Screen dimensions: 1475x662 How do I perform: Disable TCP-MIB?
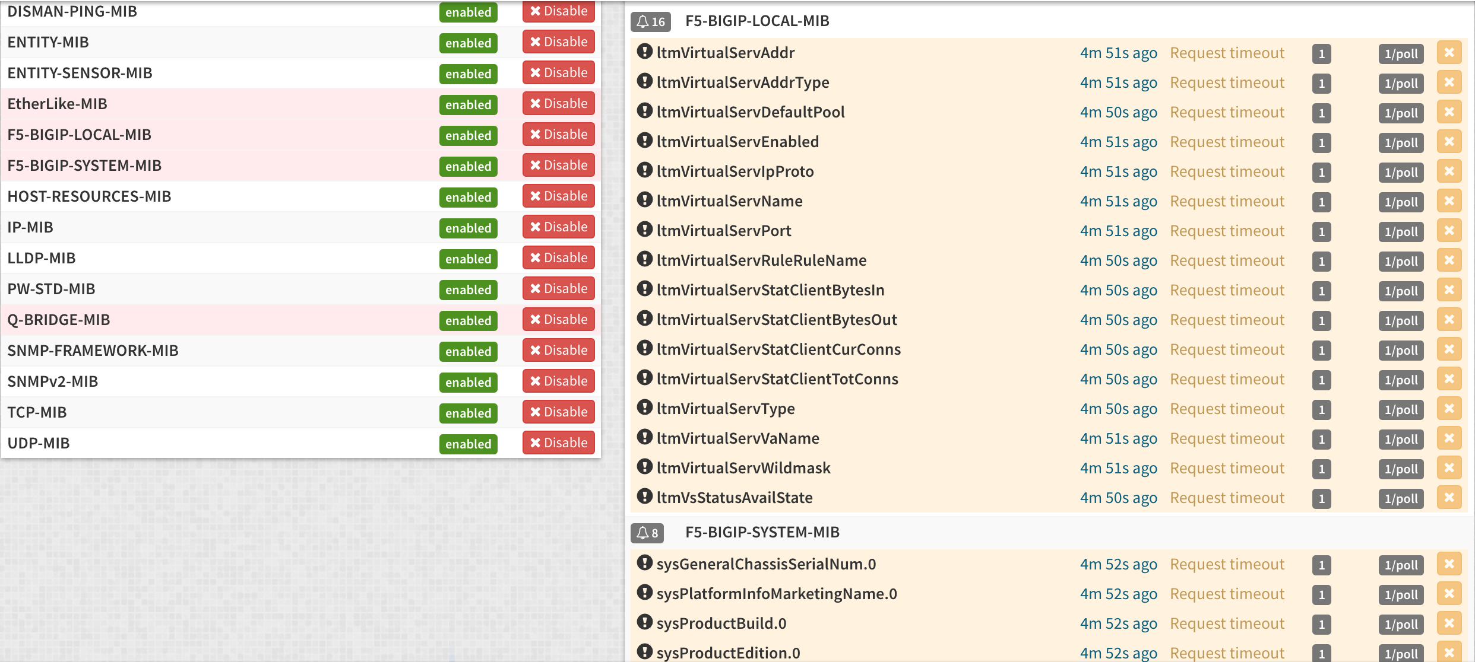(559, 412)
